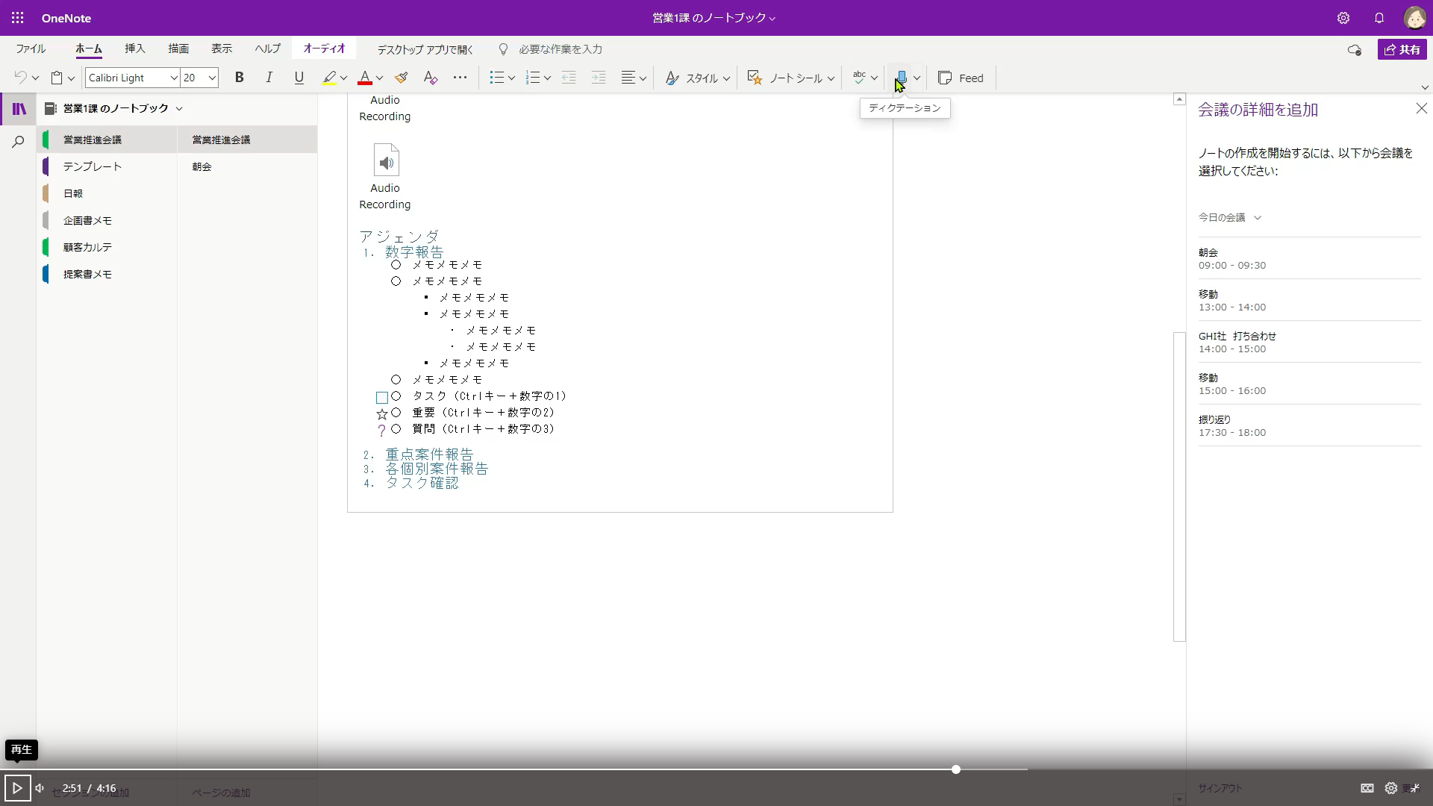Screen dimensions: 1433x806
Task: Select the 日報 section in sidebar
Action: click(x=75, y=193)
